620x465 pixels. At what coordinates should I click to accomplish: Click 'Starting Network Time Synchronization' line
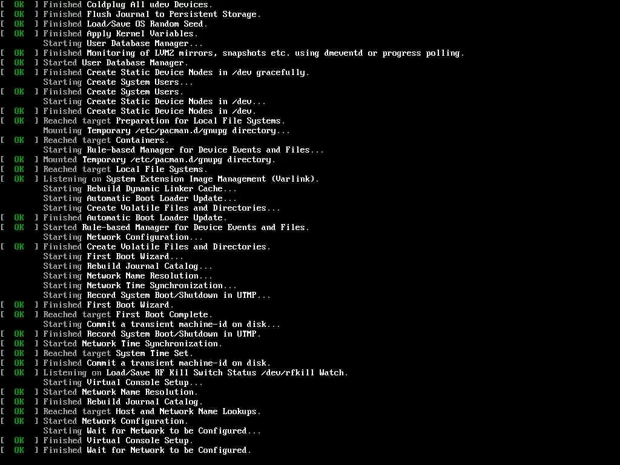[x=140, y=286]
